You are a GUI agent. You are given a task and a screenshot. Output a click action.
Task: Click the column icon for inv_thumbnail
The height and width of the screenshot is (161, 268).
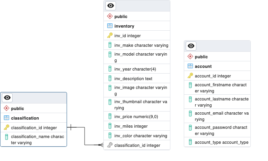(110, 102)
